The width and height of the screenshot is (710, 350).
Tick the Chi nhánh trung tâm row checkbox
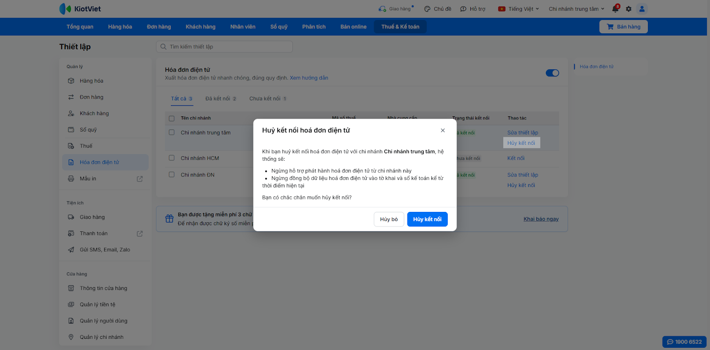[172, 132]
